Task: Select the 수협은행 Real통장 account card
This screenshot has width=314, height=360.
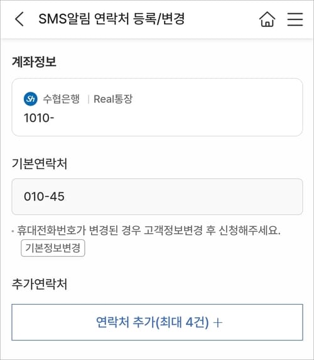Action: [157, 107]
